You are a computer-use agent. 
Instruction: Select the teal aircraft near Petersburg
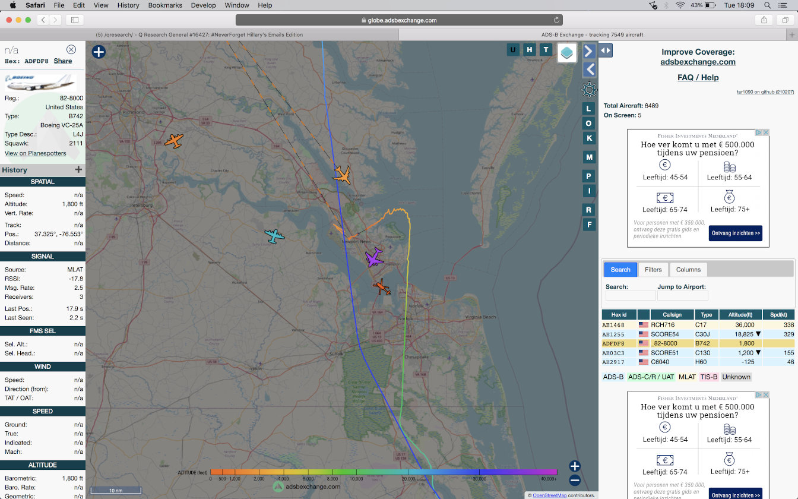[x=274, y=236]
